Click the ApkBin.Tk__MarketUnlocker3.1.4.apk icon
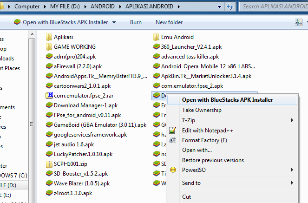Viewport: 308px width, 203px height. pyautogui.click(x=157, y=76)
